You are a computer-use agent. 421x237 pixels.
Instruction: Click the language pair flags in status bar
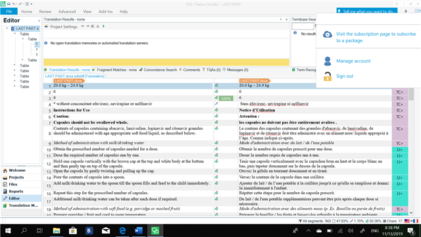[411, 221]
